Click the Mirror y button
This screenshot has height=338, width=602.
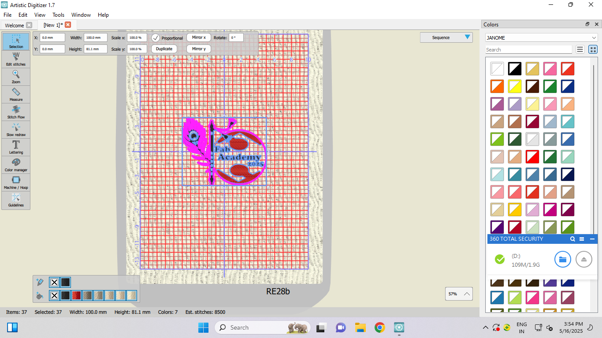pyautogui.click(x=199, y=49)
